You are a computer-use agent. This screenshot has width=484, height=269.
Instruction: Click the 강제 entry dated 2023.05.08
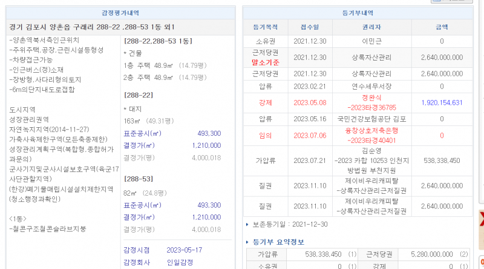(x=265, y=102)
